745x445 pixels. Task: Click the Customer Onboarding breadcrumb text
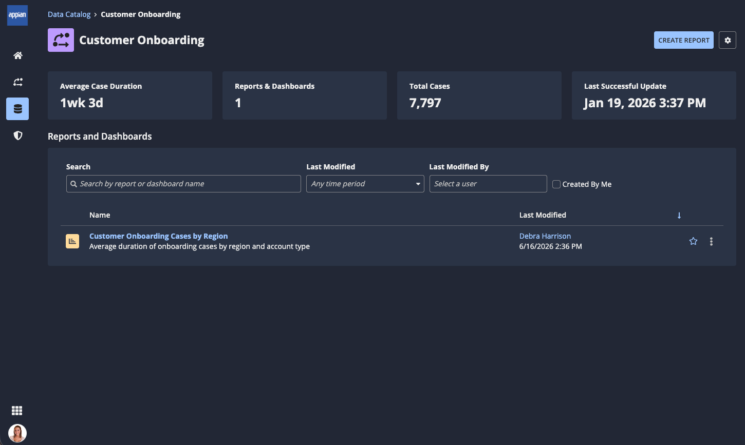pyautogui.click(x=140, y=14)
